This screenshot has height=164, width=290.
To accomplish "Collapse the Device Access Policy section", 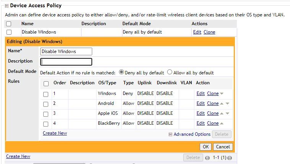I will 7,6.
